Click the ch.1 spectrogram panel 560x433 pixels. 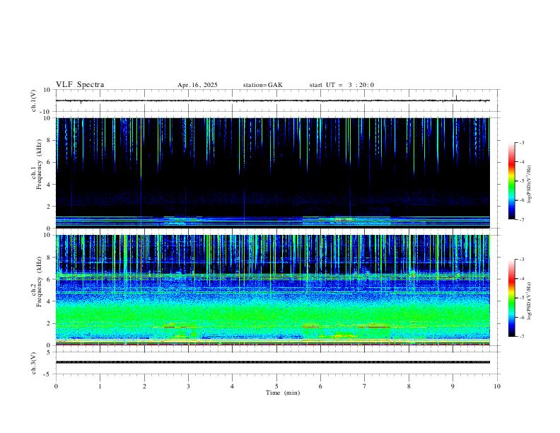[x=273, y=173]
